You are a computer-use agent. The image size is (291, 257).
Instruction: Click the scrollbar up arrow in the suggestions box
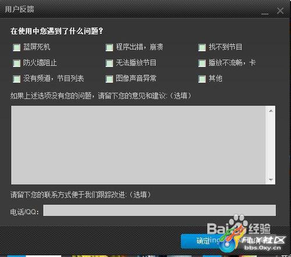click(271, 111)
